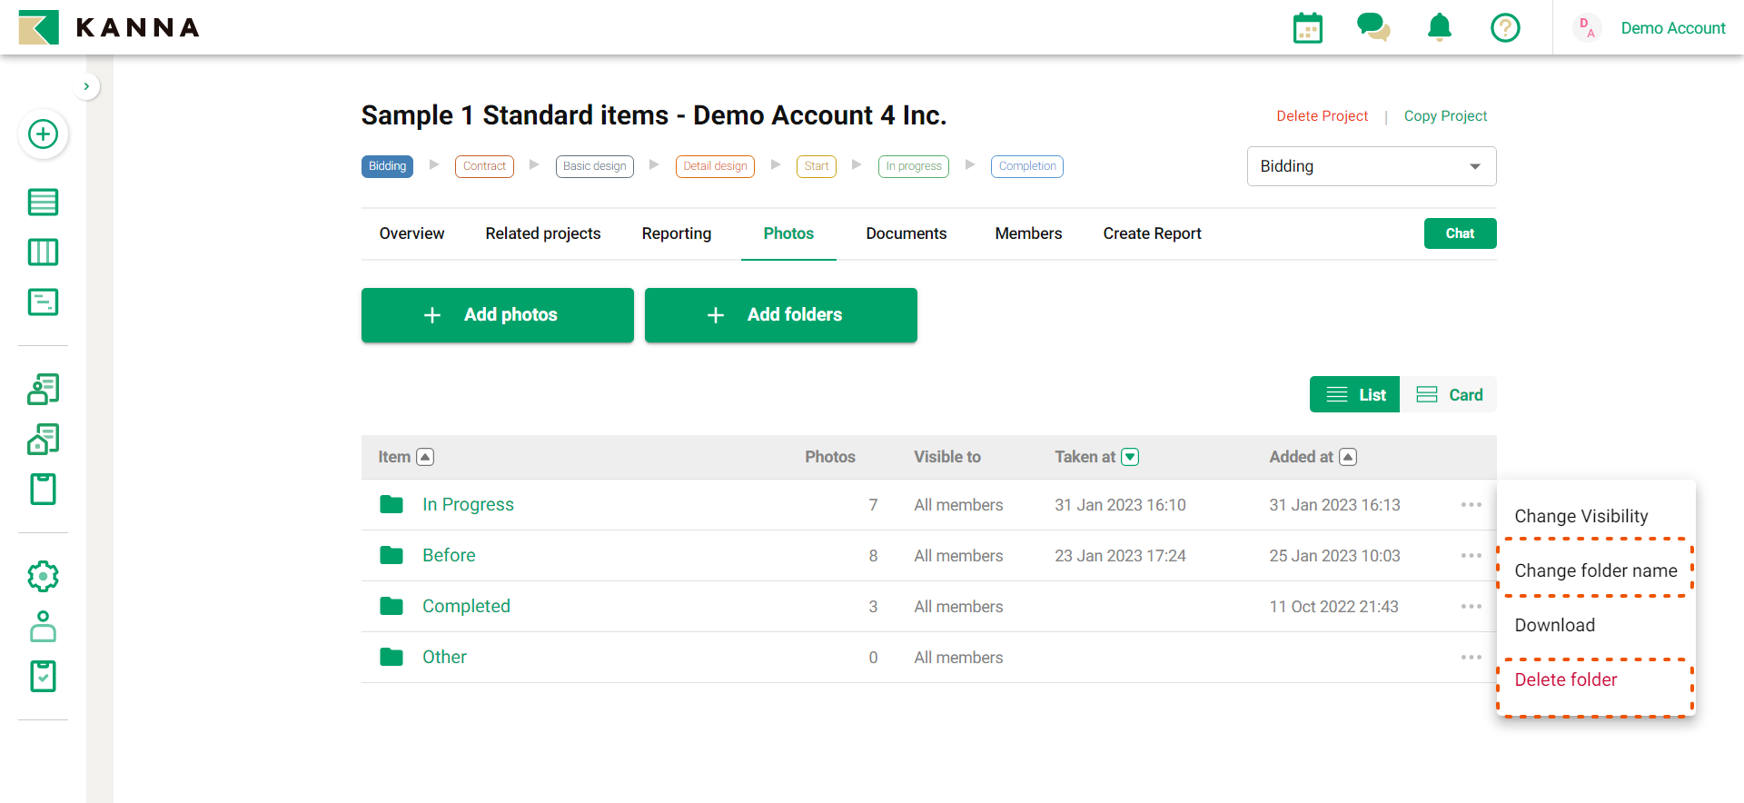Viewport: 1744px width, 803px height.
Task: Switch to Card view
Action: [1449, 395]
